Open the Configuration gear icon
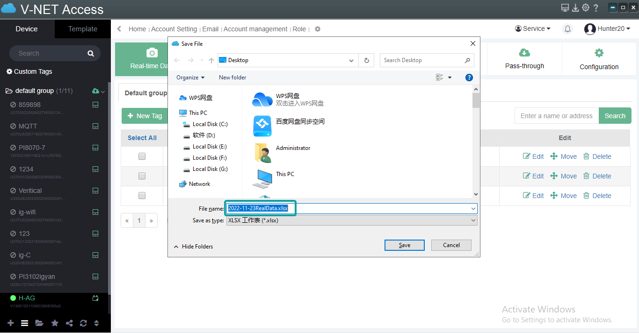This screenshot has height=333, width=639. (x=599, y=53)
